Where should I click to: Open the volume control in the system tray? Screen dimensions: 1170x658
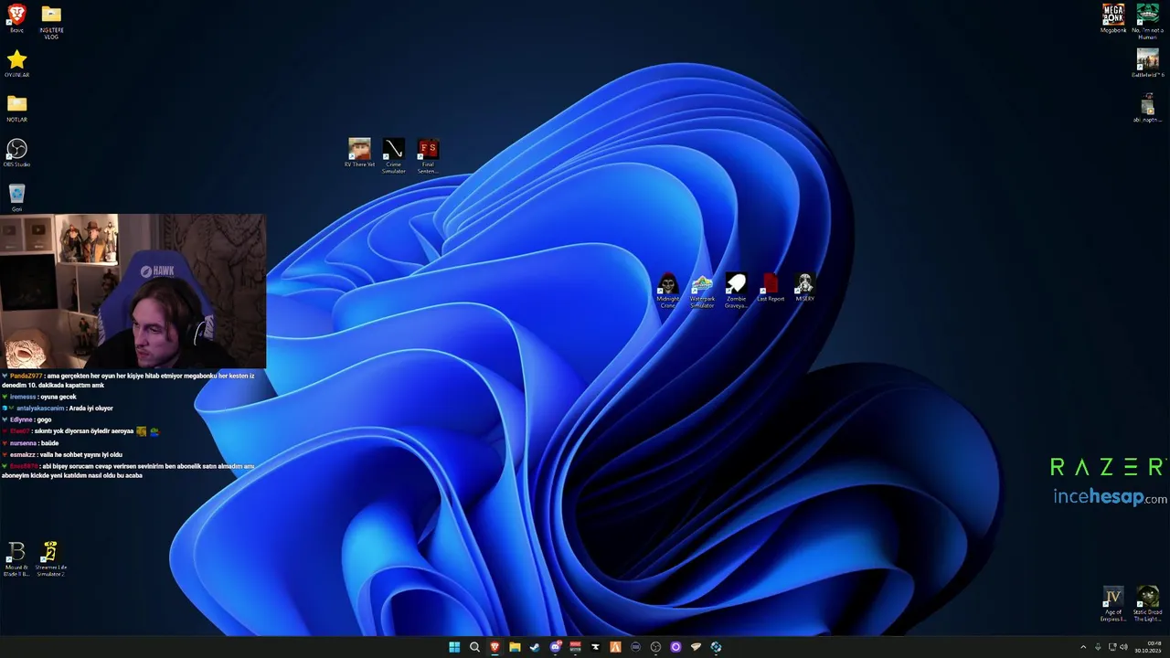click(x=1123, y=647)
